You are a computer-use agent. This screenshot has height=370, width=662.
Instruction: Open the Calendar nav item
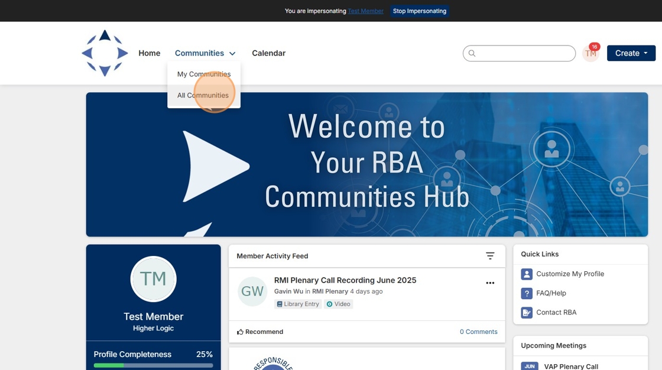click(x=268, y=53)
